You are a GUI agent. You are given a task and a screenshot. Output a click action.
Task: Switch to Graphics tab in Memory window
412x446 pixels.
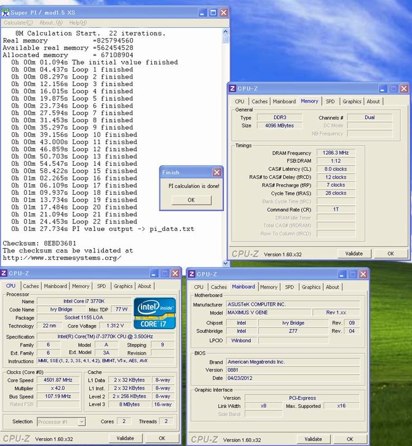tap(352, 101)
